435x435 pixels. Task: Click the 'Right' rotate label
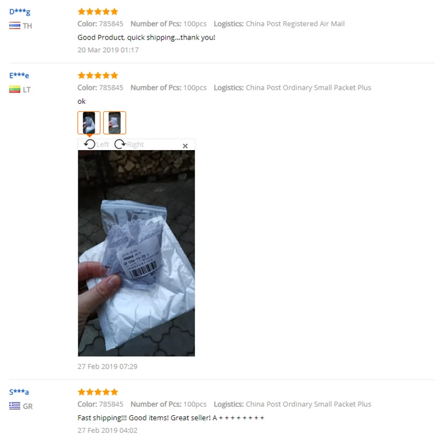[x=135, y=144]
